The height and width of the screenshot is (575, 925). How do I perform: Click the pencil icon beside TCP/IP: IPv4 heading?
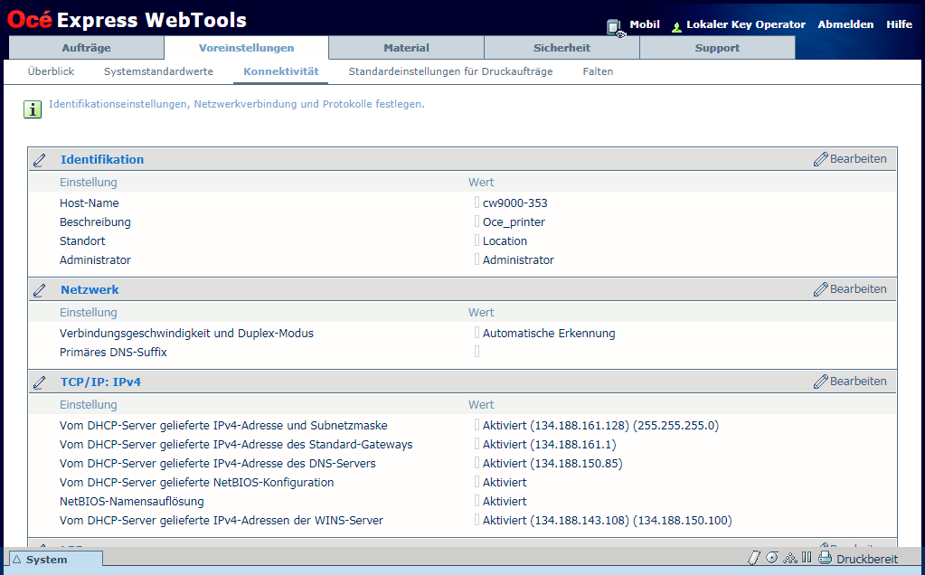click(x=40, y=382)
